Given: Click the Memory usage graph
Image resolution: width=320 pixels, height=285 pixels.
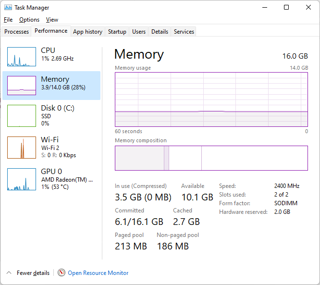Looking at the screenshot, I should click(x=211, y=99).
